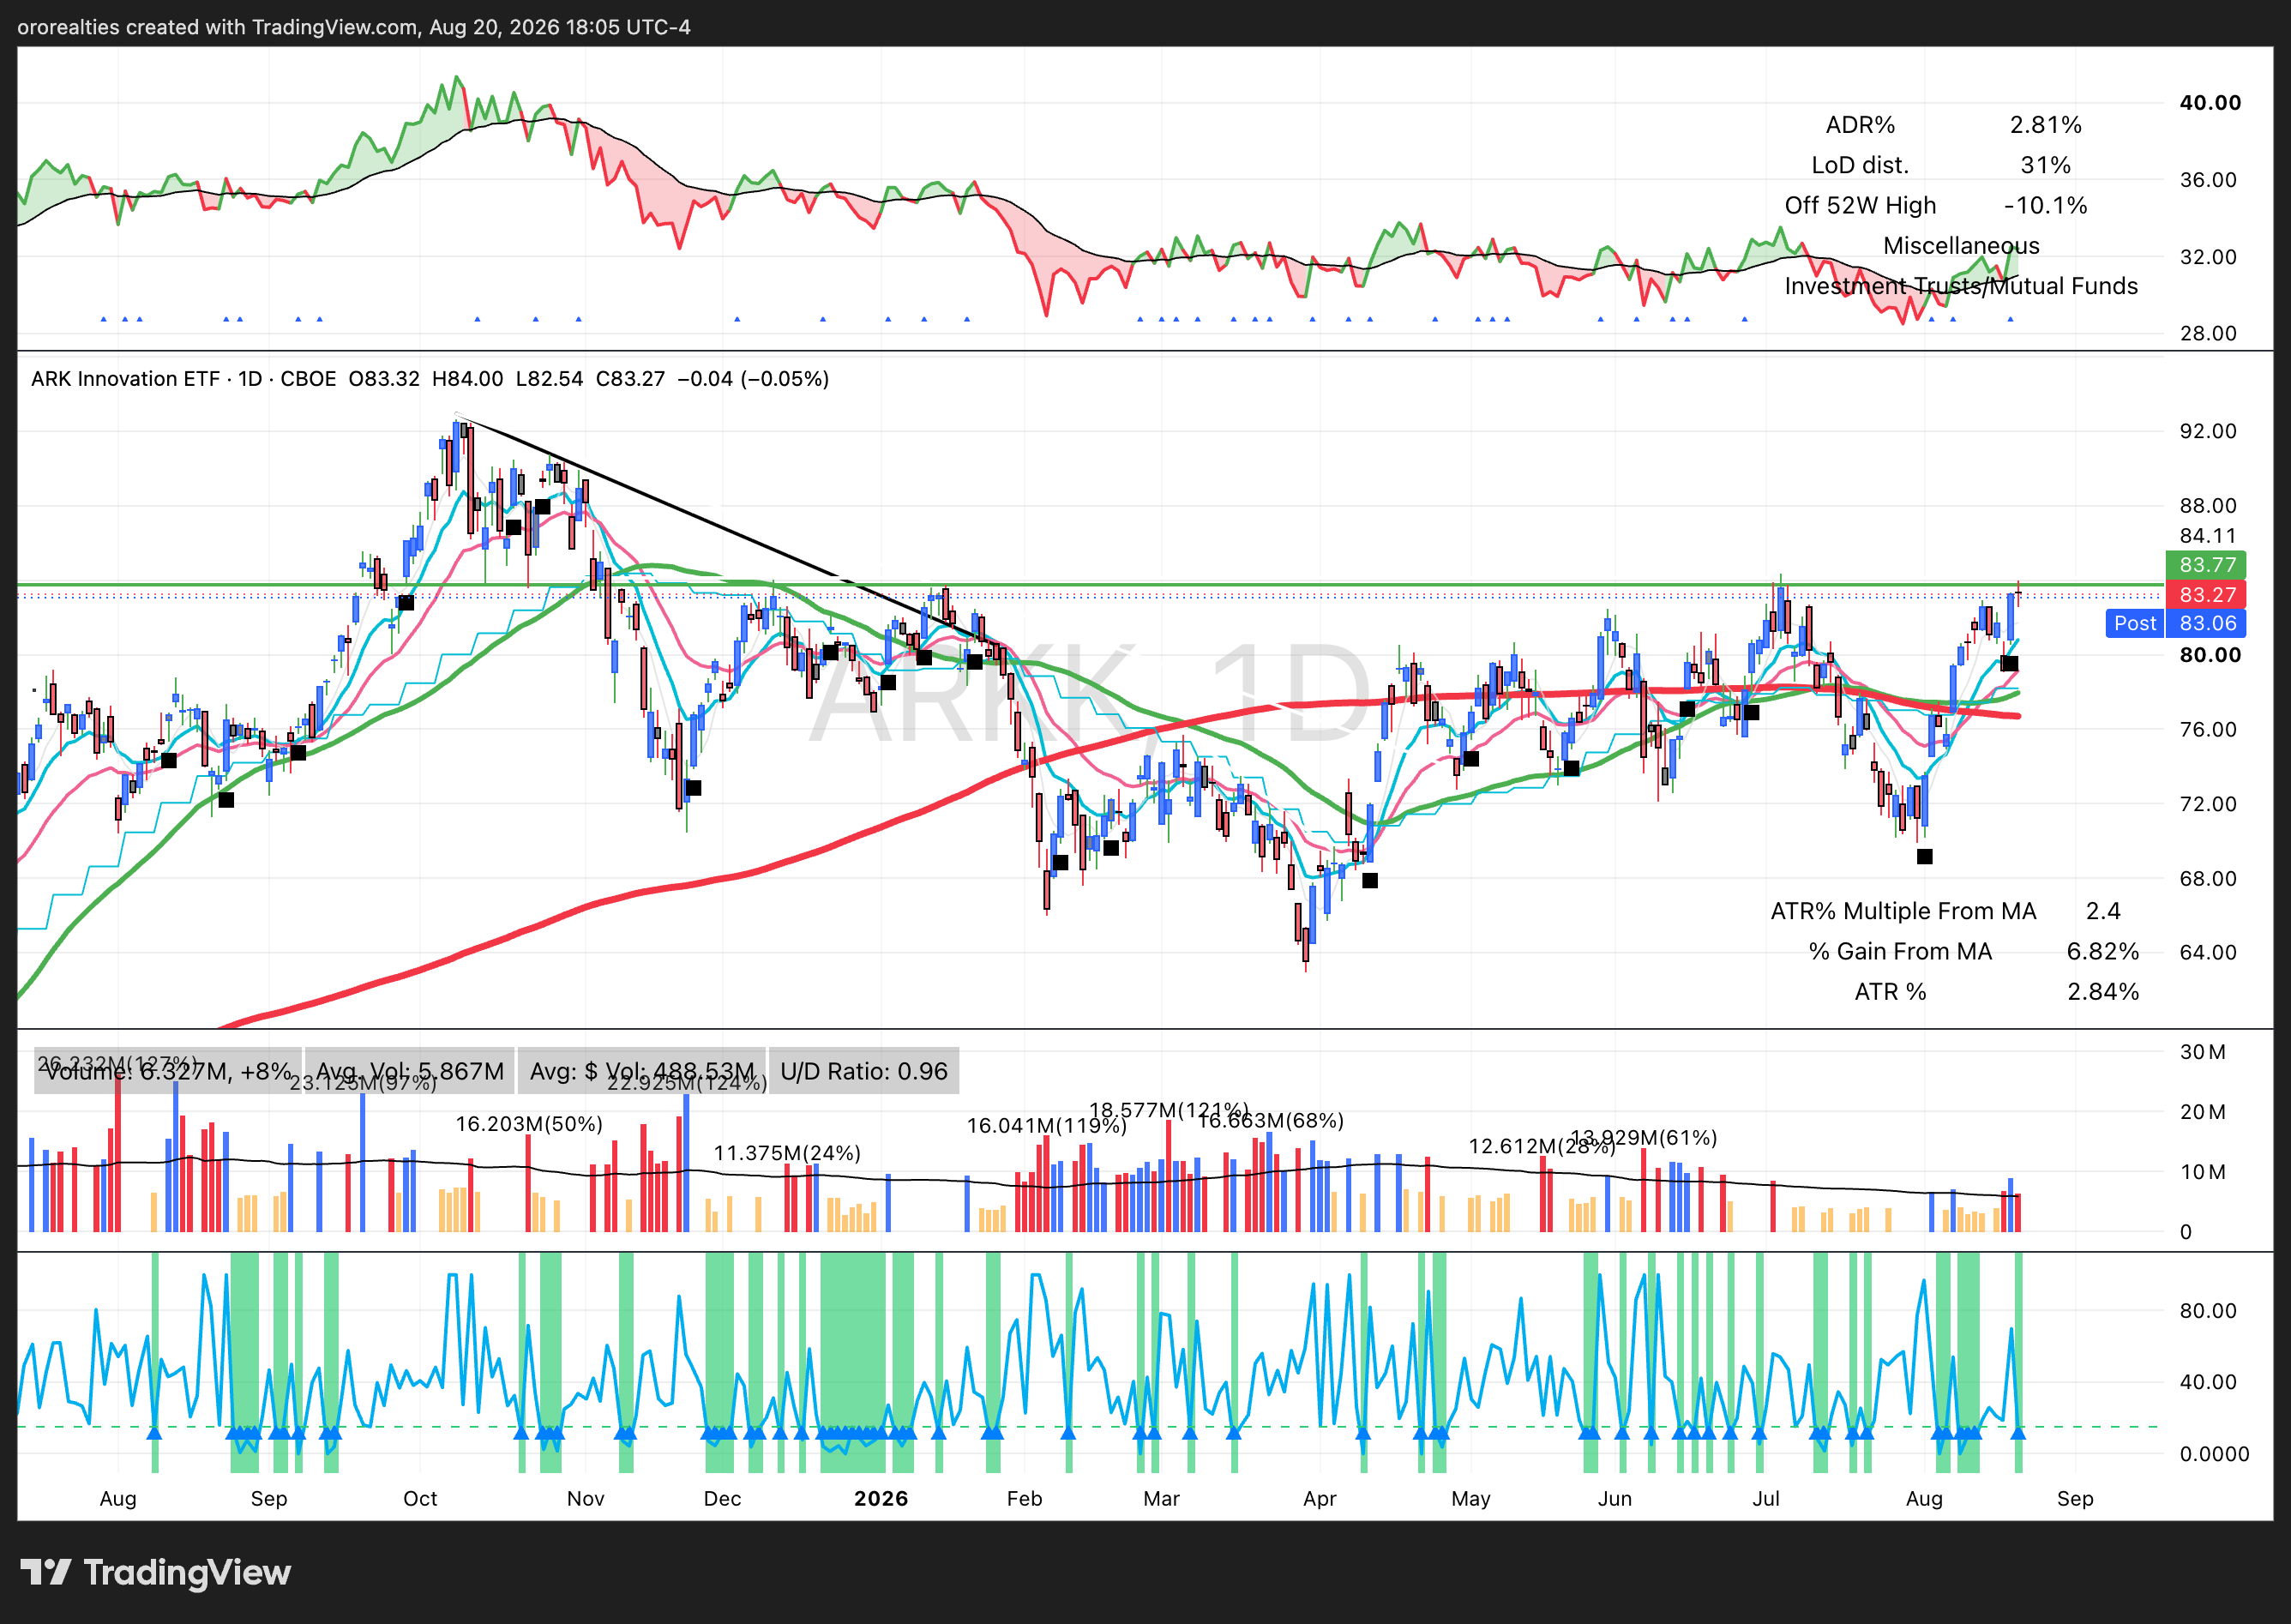Click the 'Avg. Vol: 5.867M' label

[x=410, y=1072]
